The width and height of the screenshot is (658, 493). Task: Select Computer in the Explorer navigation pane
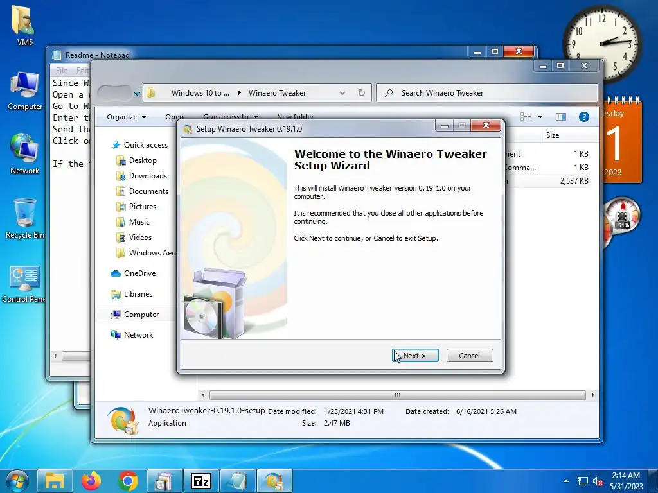coord(135,315)
